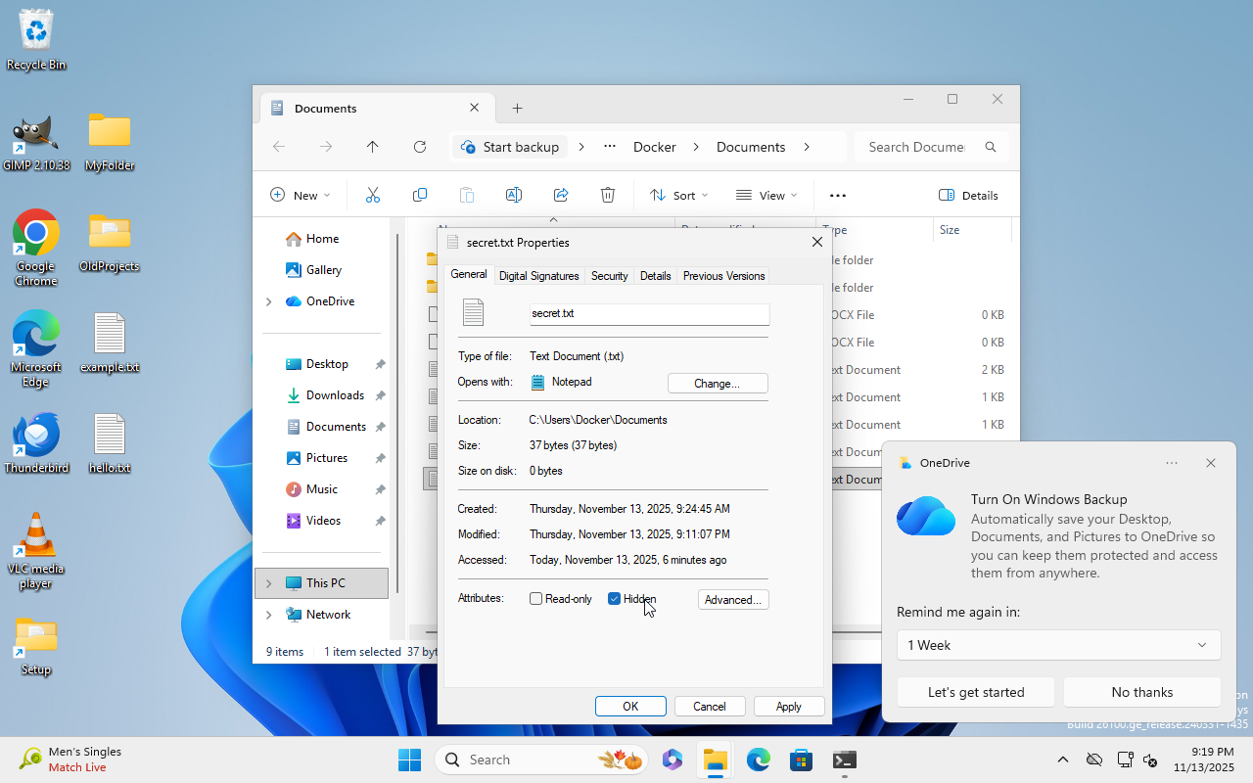
Task: Click the Apply button in Properties
Action: 788,707
